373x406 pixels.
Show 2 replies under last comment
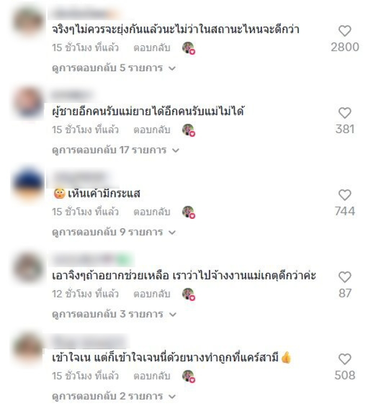pyautogui.click(x=114, y=396)
